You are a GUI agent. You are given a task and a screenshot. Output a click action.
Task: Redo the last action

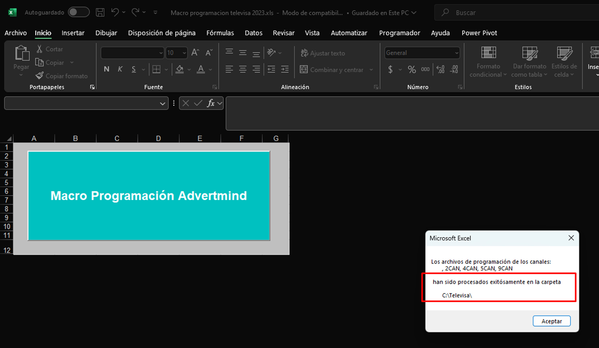pos(135,12)
